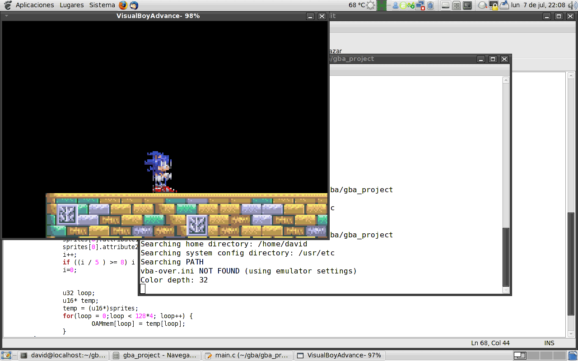Click the 'OAMmem[loop] = temp[loop];' line

pyautogui.click(x=139, y=324)
